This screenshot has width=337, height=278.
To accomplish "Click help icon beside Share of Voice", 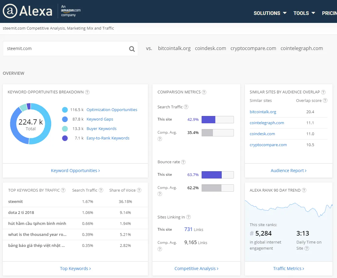I will (x=139, y=190).
